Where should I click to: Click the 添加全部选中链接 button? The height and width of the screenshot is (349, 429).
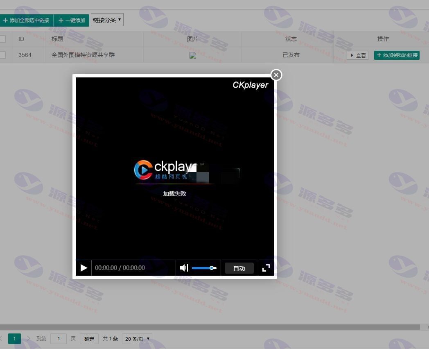tap(26, 20)
